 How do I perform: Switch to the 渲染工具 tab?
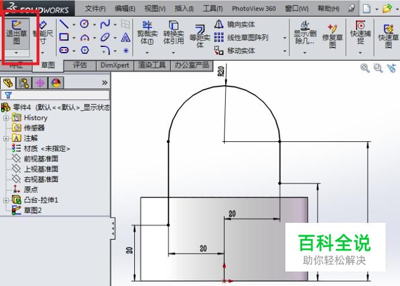152,65
